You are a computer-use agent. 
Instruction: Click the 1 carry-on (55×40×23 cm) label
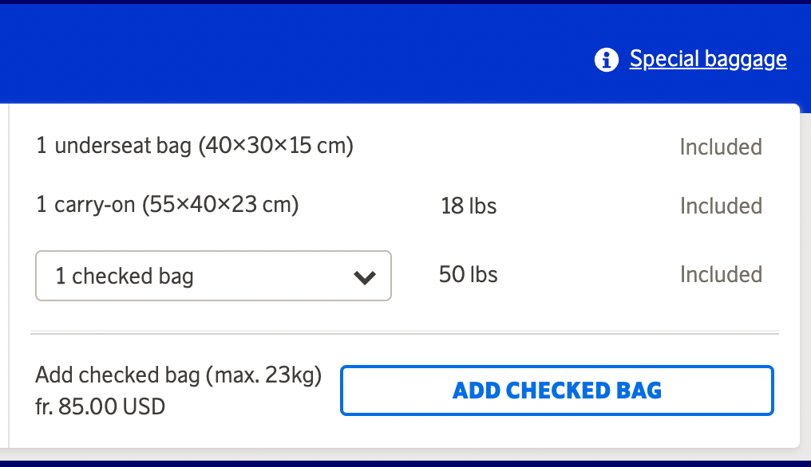(168, 205)
